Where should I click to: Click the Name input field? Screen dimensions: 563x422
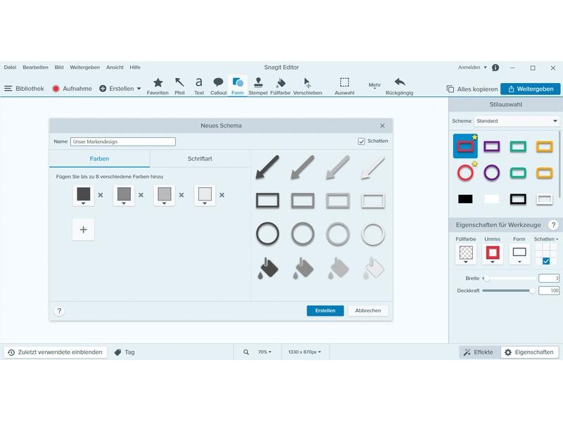(x=122, y=142)
